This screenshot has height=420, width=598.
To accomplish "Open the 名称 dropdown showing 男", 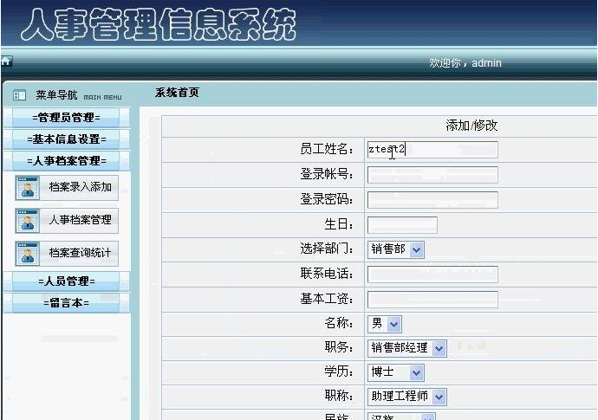I will pos(385,324).
